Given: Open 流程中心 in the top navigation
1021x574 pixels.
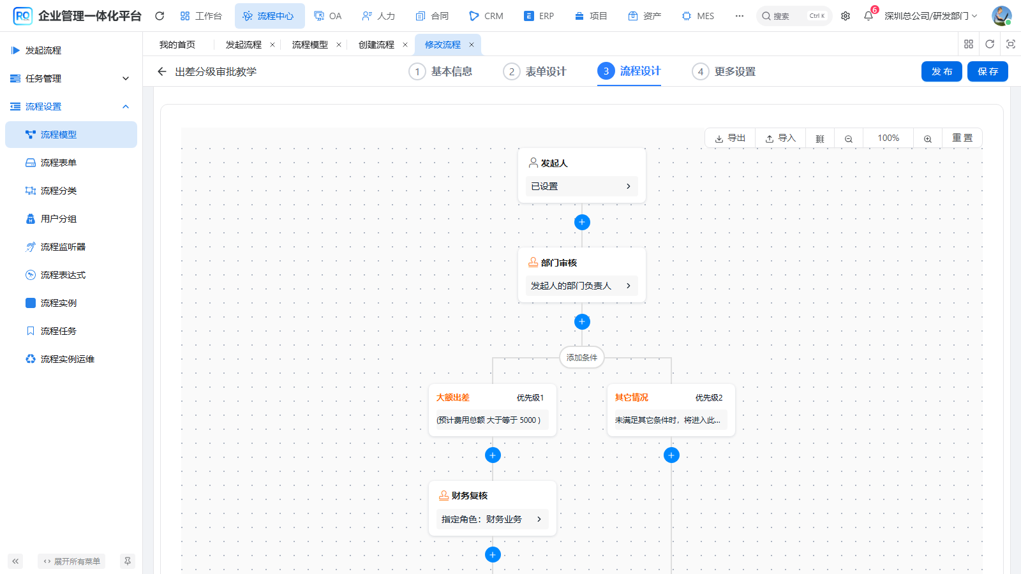Looking at the screenshot, I should (269, 16).
